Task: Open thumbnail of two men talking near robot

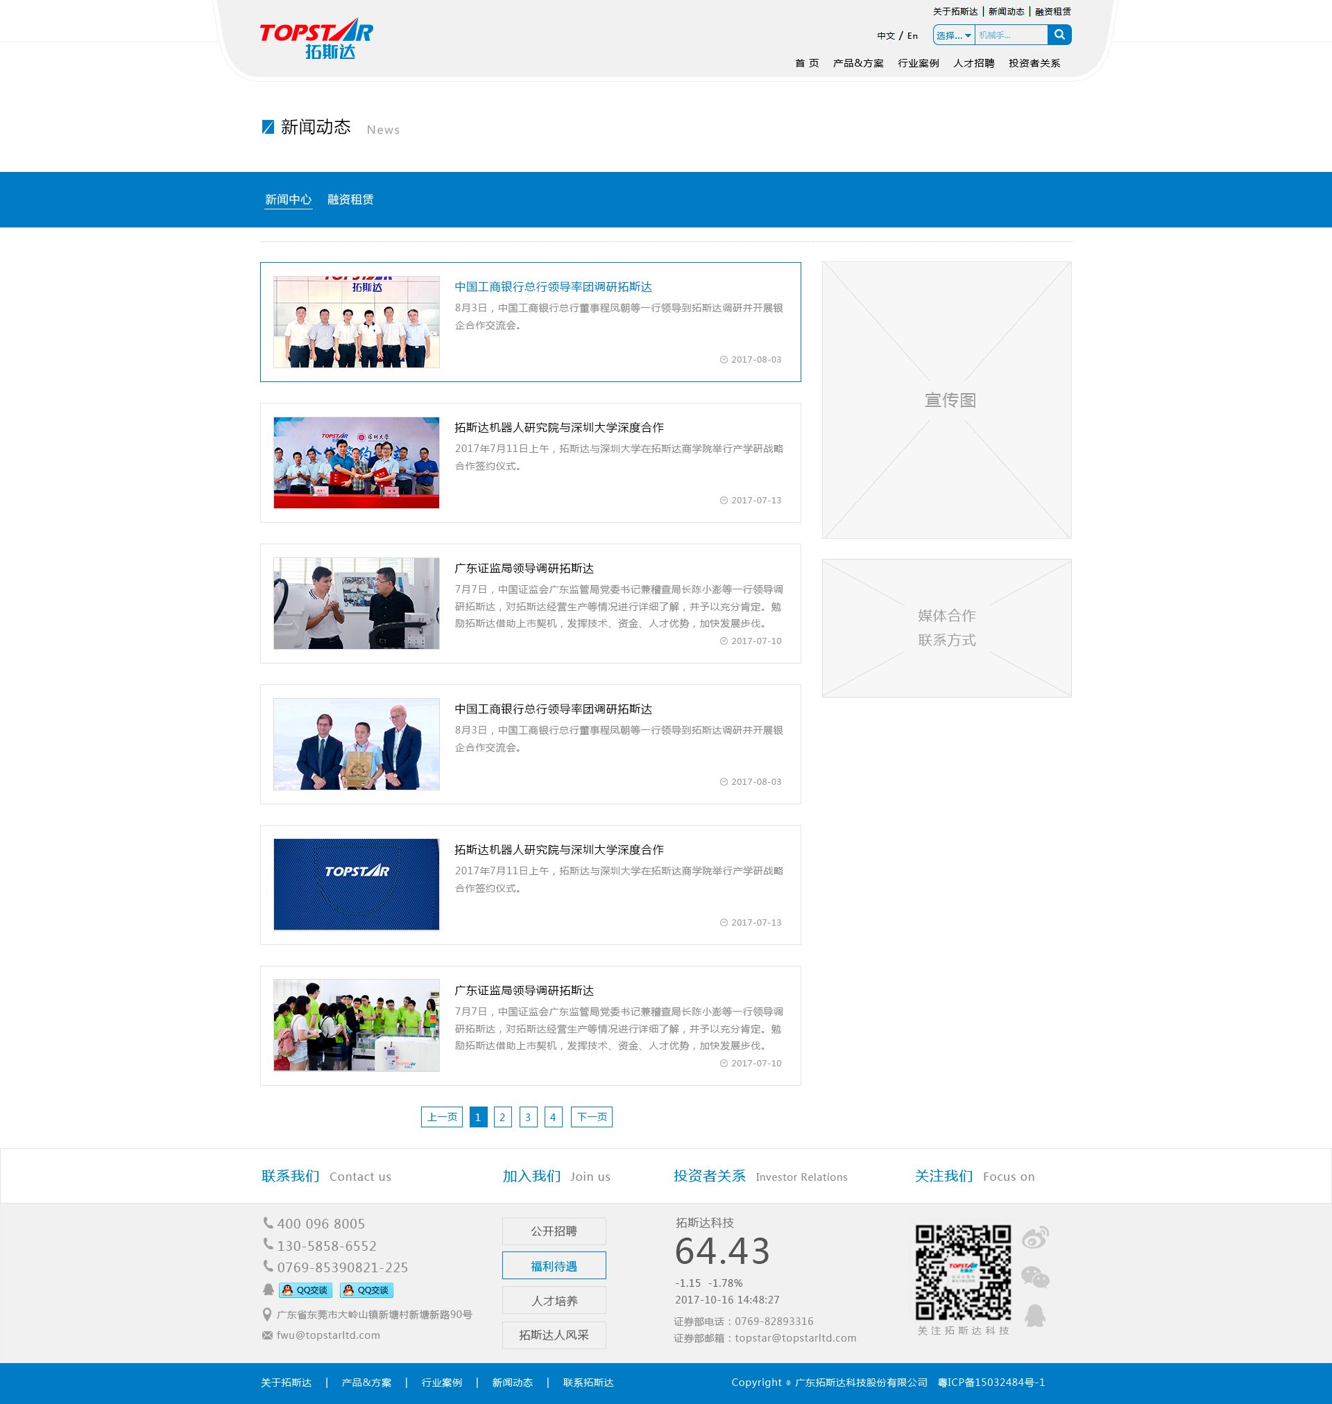Action: click(357, 603)
